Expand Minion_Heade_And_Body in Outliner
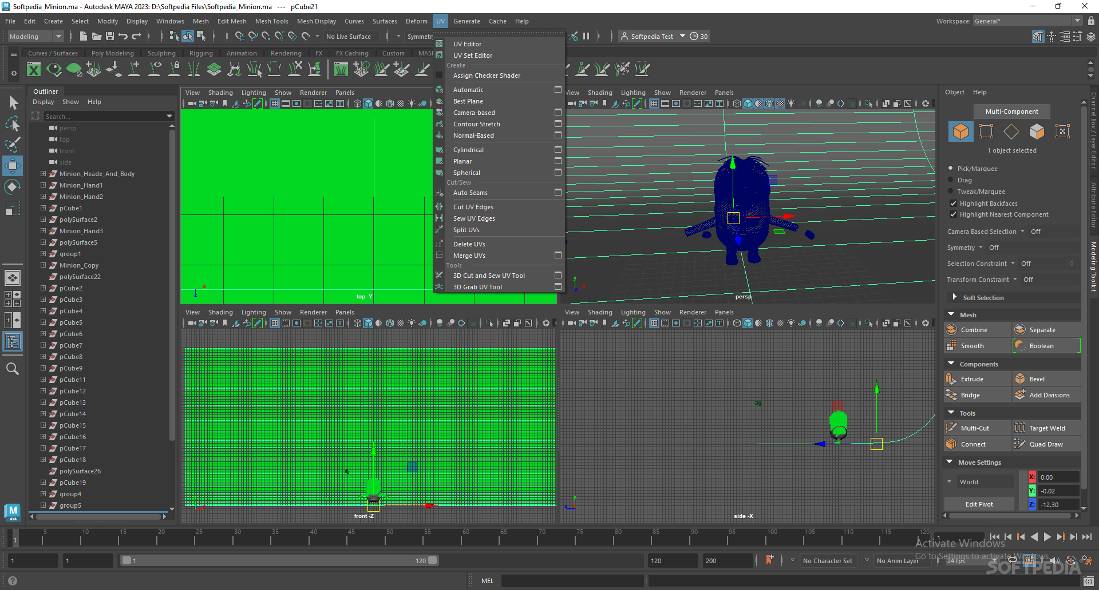This screenshot has height=590, width=1099. [43, 173]
